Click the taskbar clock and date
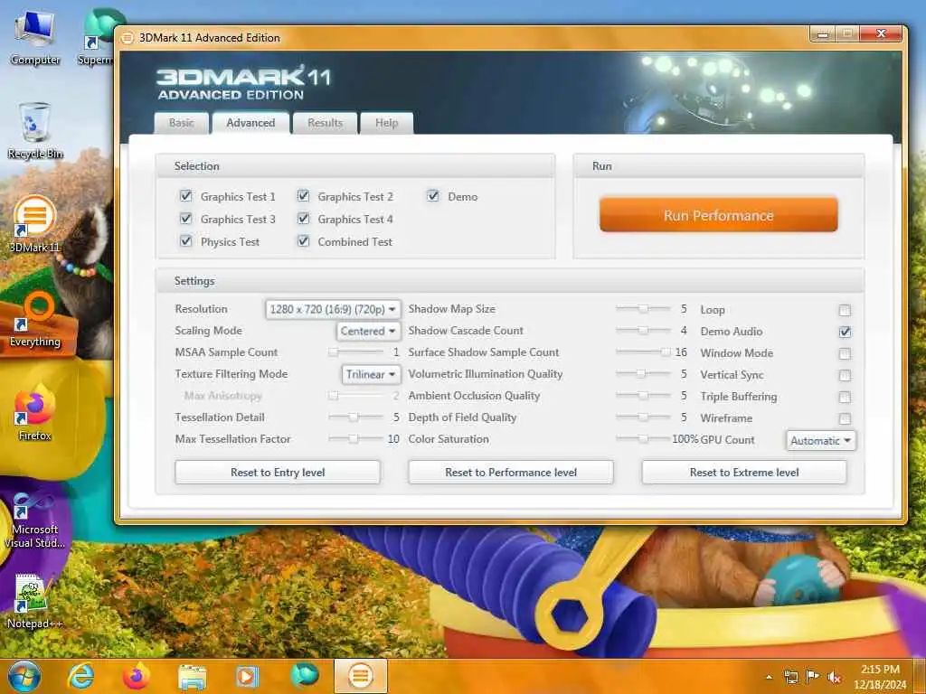926x694 pixels. pyautogui.click(x=880, y=677)
